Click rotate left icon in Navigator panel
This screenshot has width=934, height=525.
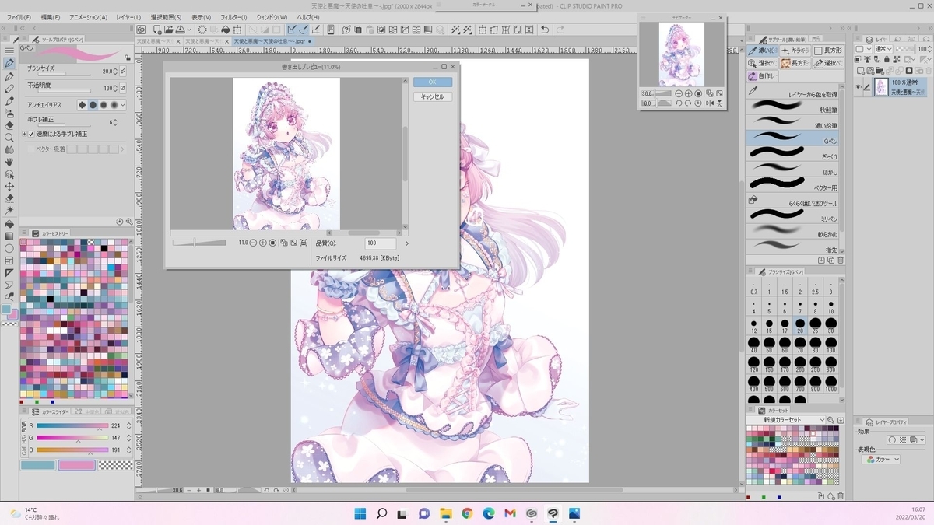(679, 103)
